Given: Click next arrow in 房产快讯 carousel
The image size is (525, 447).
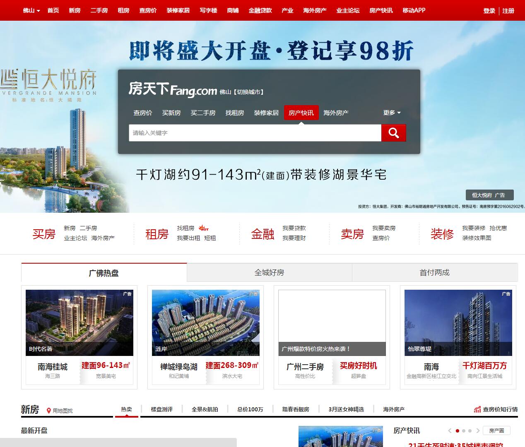Looking at the screenshot, I should pyautogui.click(x=478, y=431).
